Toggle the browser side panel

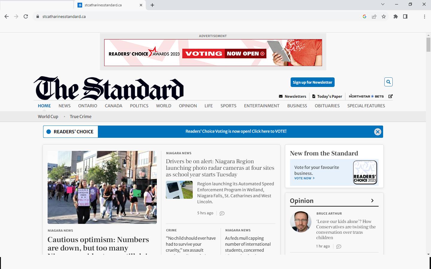click(x=405, y=16)
